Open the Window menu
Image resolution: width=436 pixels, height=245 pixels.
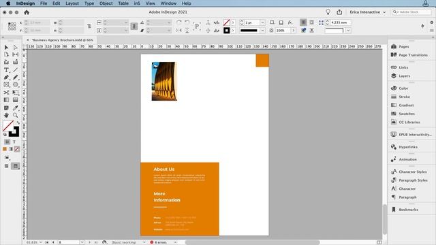[168, 3]
